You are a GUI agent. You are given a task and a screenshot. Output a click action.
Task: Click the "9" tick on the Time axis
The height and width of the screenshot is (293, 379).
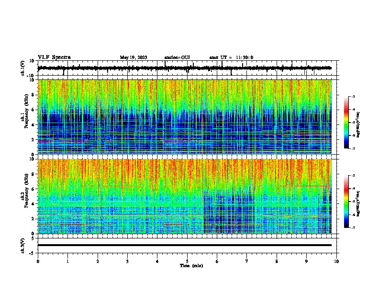click(x=307, y=261)
